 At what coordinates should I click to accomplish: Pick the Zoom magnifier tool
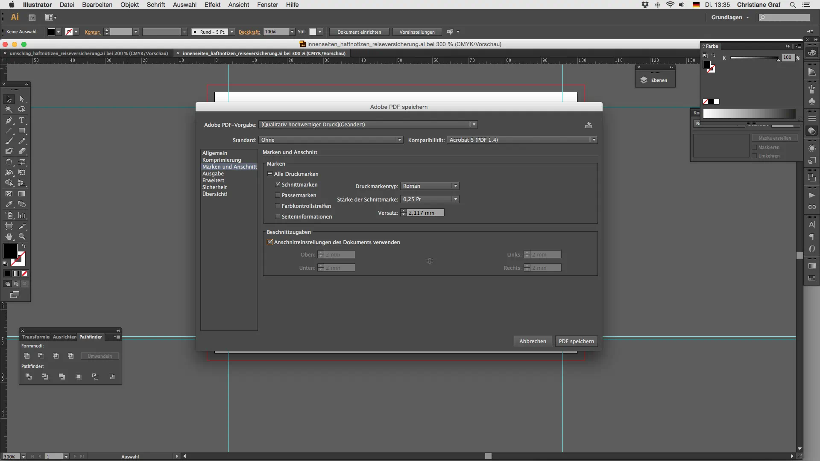tap(22, 236)
